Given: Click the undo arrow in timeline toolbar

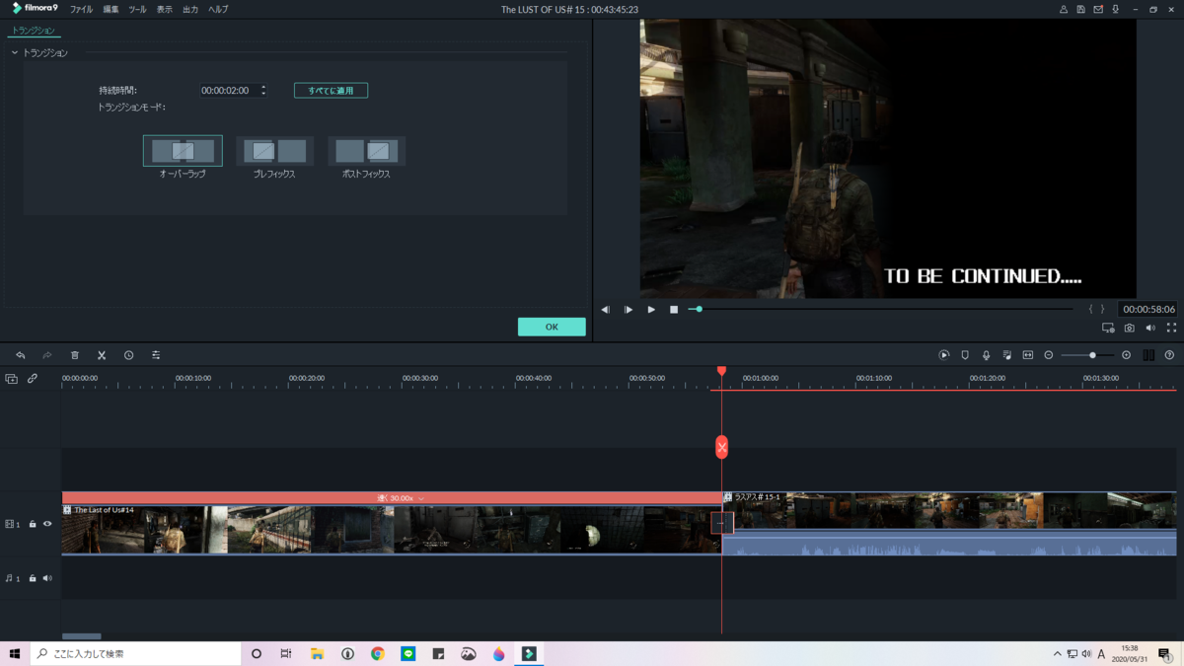Looking at the screenshot, I should [x=20, y=355].
